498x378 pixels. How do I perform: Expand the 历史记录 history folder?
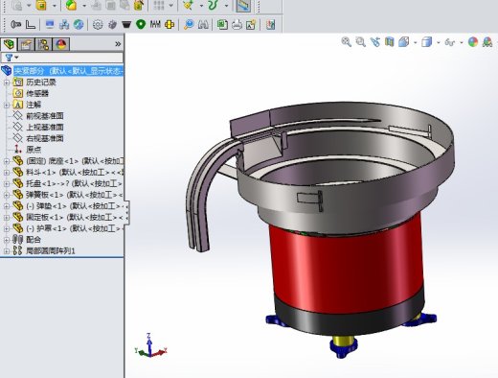click(7, 83)
